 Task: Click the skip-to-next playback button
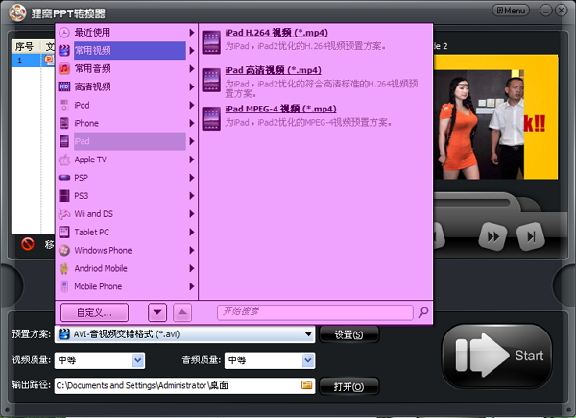click(x=531, y=236)
